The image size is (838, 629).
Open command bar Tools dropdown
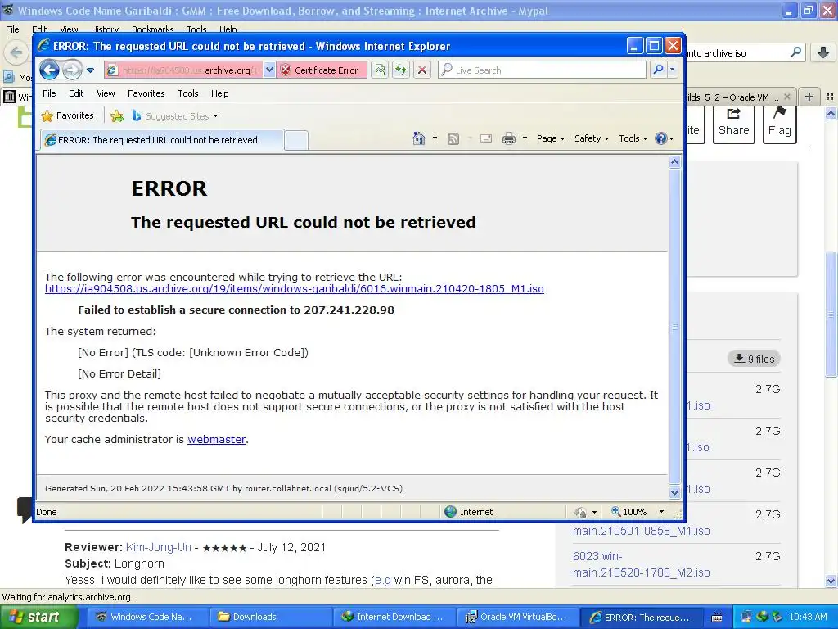(x=633, y=138)
